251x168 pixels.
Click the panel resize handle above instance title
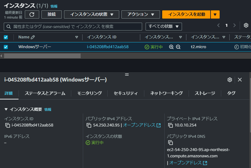127,75
